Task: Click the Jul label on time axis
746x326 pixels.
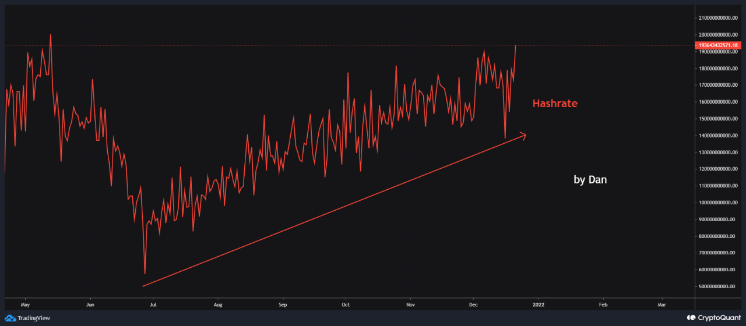Action: tap(153, 304)
